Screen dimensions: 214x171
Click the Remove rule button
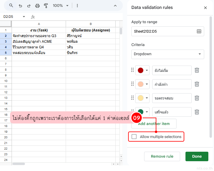pyautogui.click(x=162, y=156)
